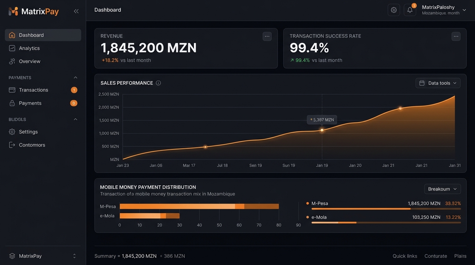Click the Plairs footer link

461,256
